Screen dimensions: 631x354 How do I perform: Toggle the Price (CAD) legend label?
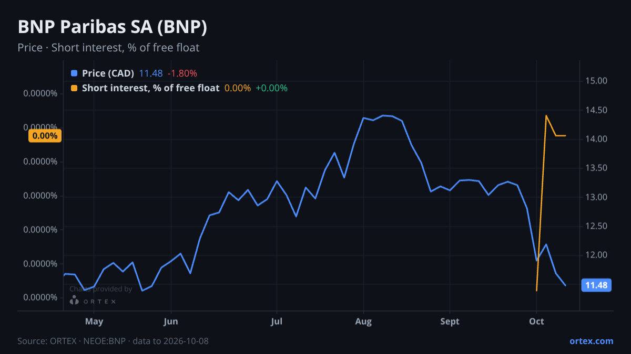[108, 73]
